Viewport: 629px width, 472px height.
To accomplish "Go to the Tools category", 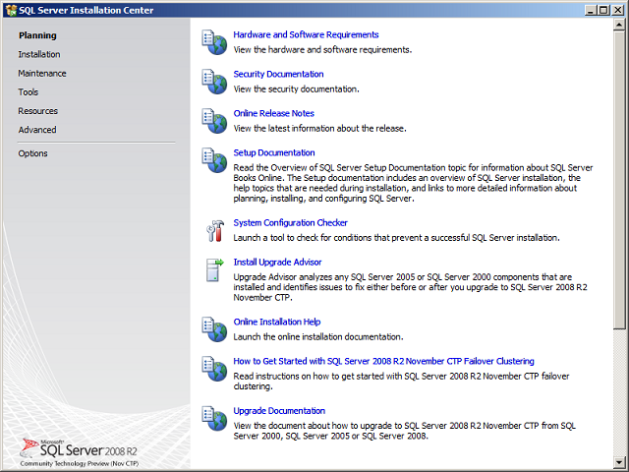I will [x=29, y=91].
